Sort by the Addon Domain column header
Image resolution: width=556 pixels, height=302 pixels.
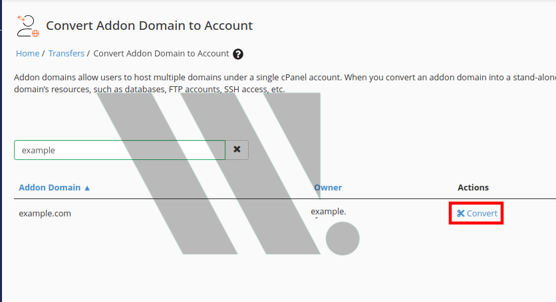(50, 188)
